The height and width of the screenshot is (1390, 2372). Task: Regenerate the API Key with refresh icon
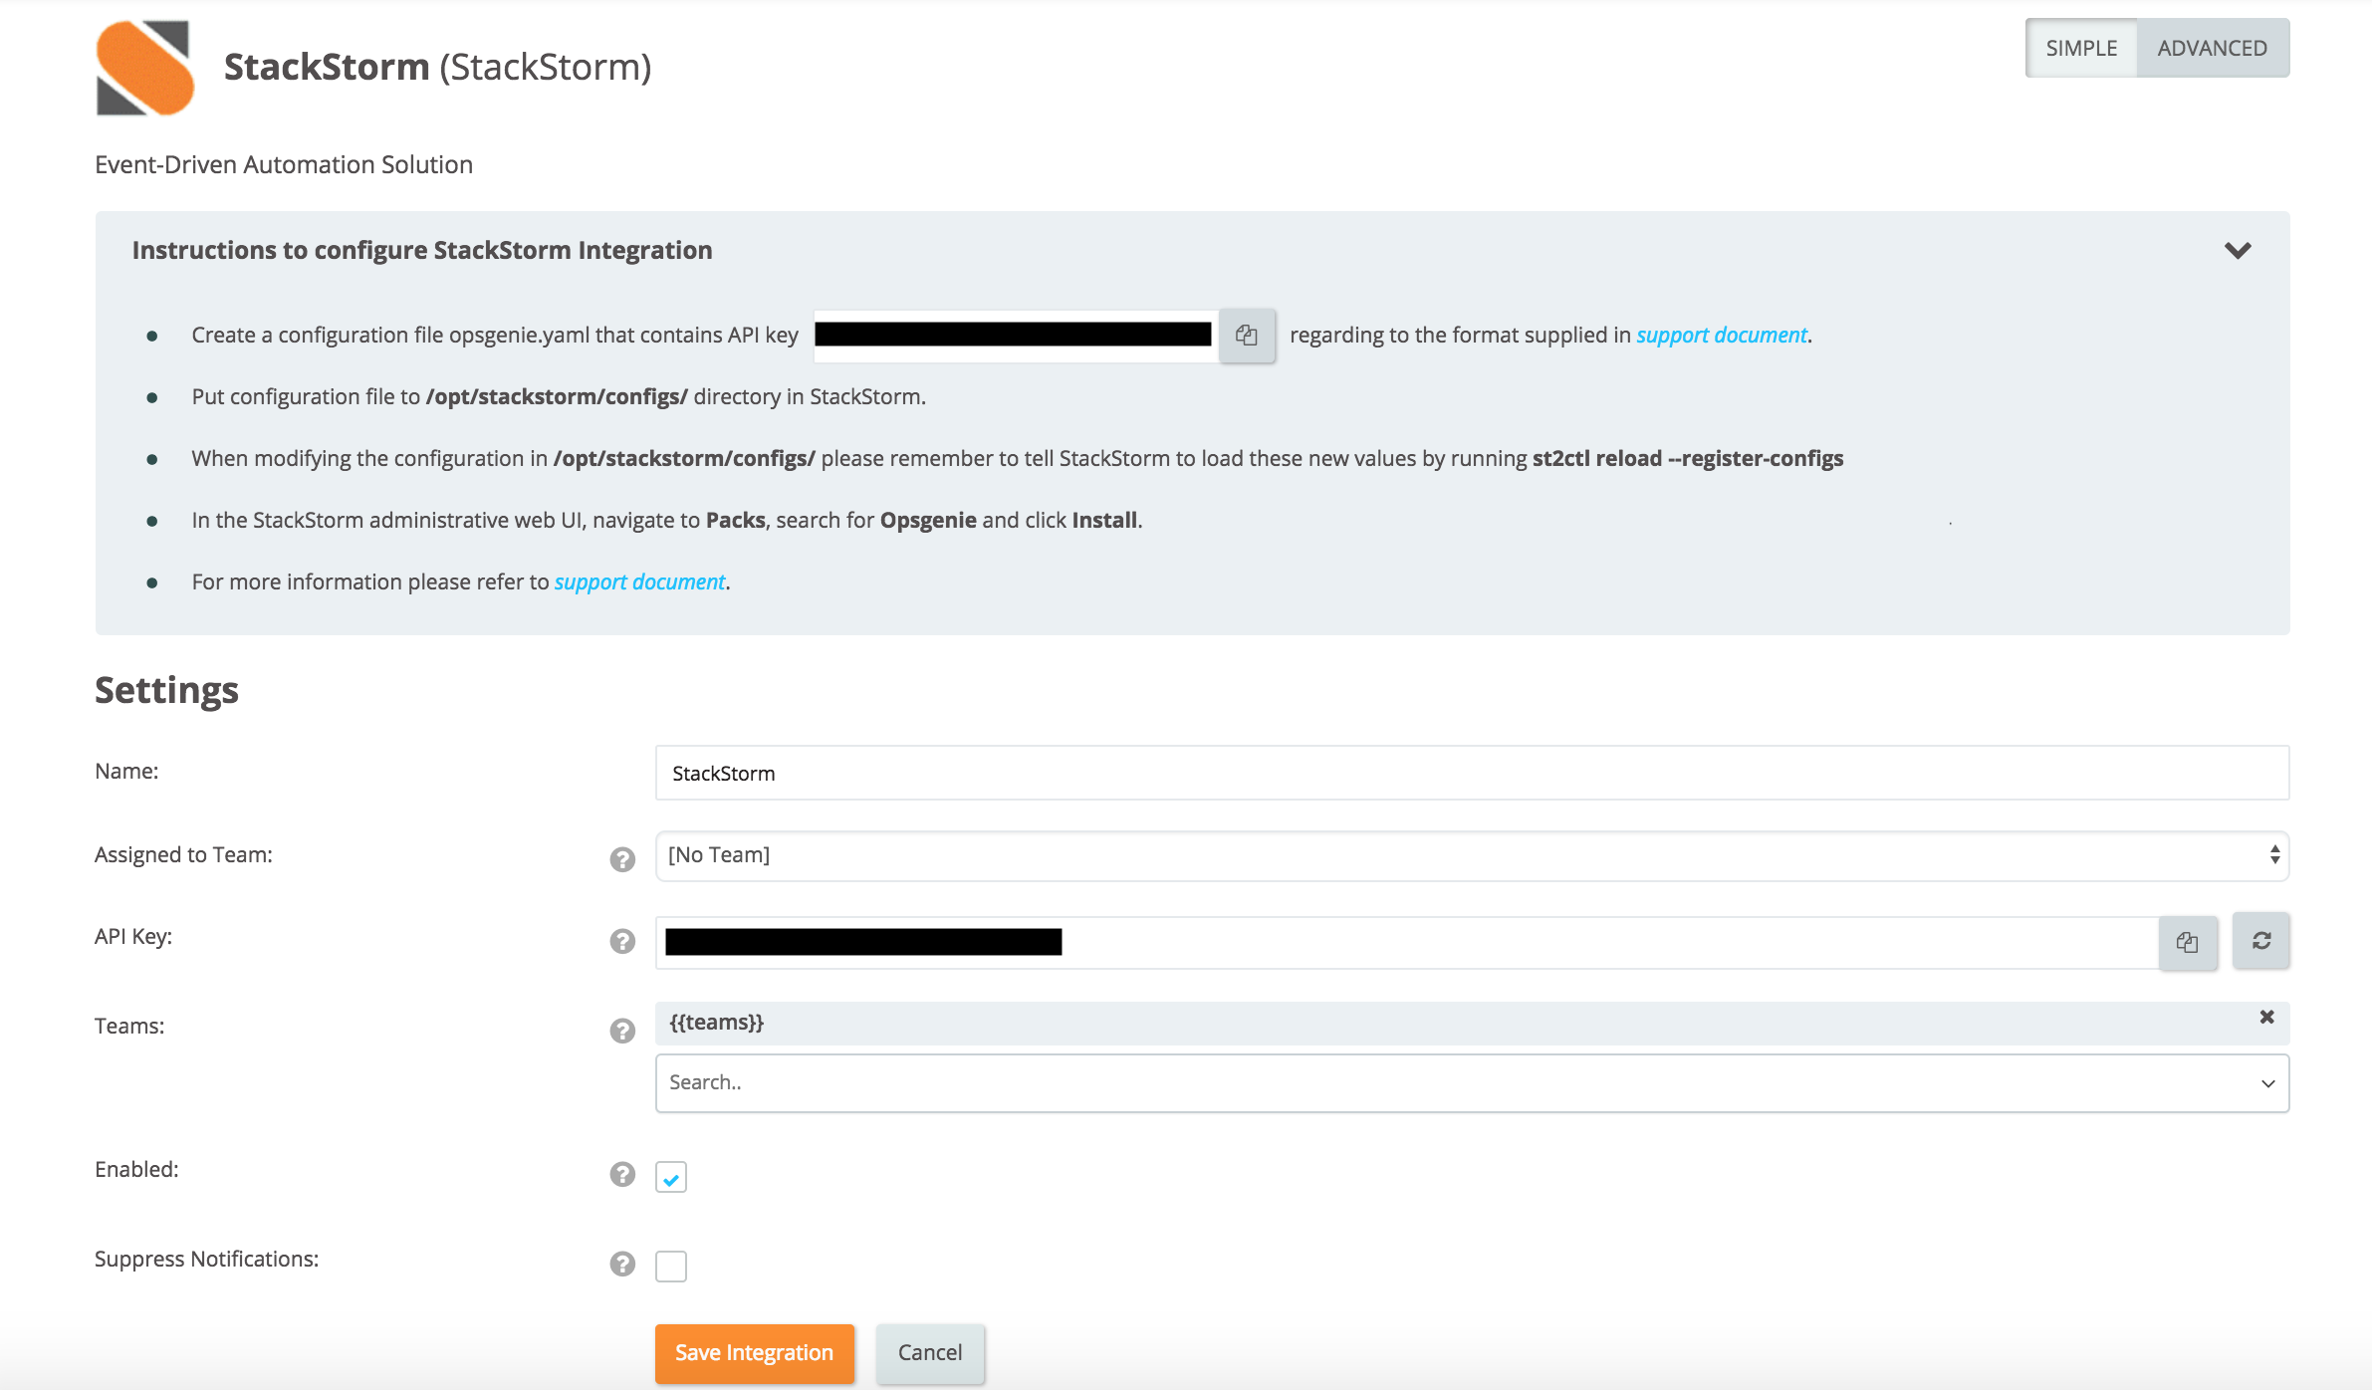[2260, 940]
